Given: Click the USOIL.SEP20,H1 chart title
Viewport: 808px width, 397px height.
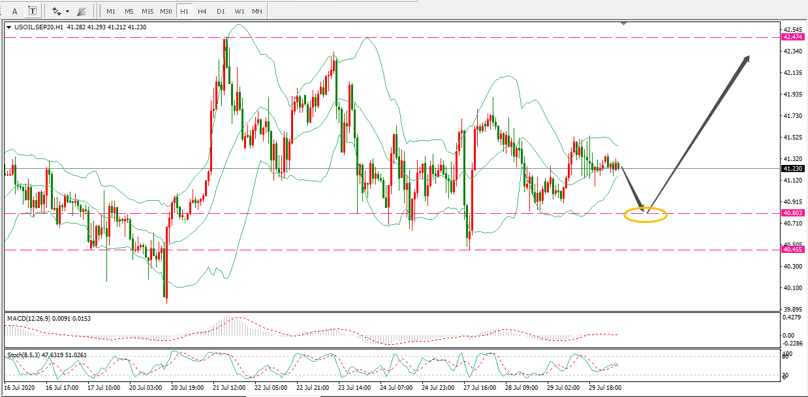Looking at the screenshot, I should [38, 27].
